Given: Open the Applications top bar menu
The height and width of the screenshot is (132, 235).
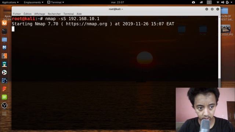Looking at the screenshot, I should [10, 2].
